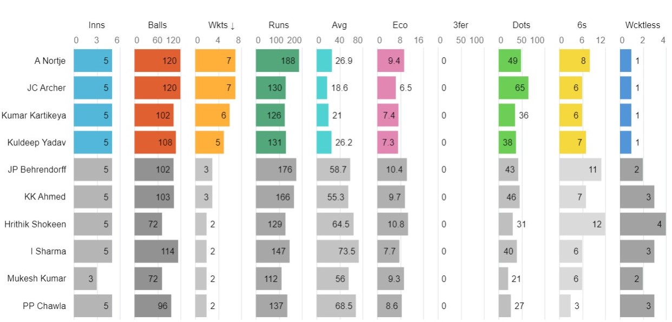The image size is (672, 322).
Task: Sort table by the Wkts column header
Action: point(221,25)
